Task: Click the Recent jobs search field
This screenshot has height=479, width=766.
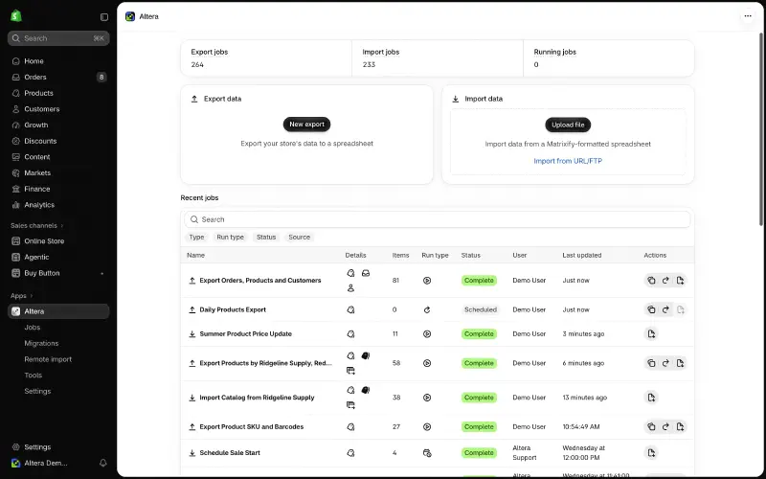Action: [438, 219]
